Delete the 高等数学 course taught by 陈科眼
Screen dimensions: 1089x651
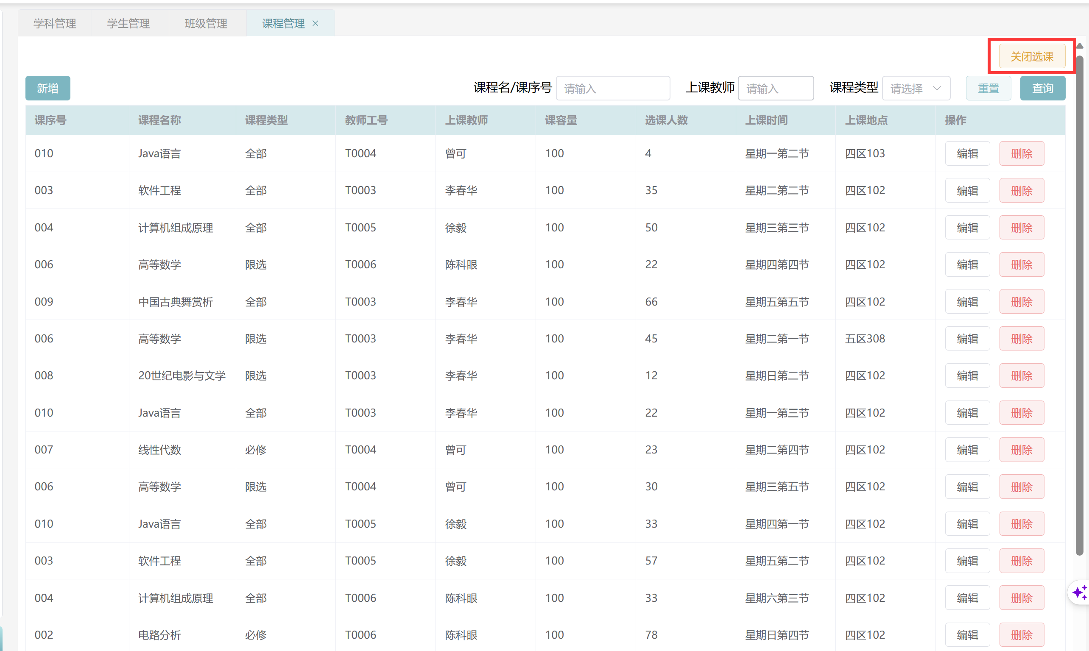[x=1022, y=264]
